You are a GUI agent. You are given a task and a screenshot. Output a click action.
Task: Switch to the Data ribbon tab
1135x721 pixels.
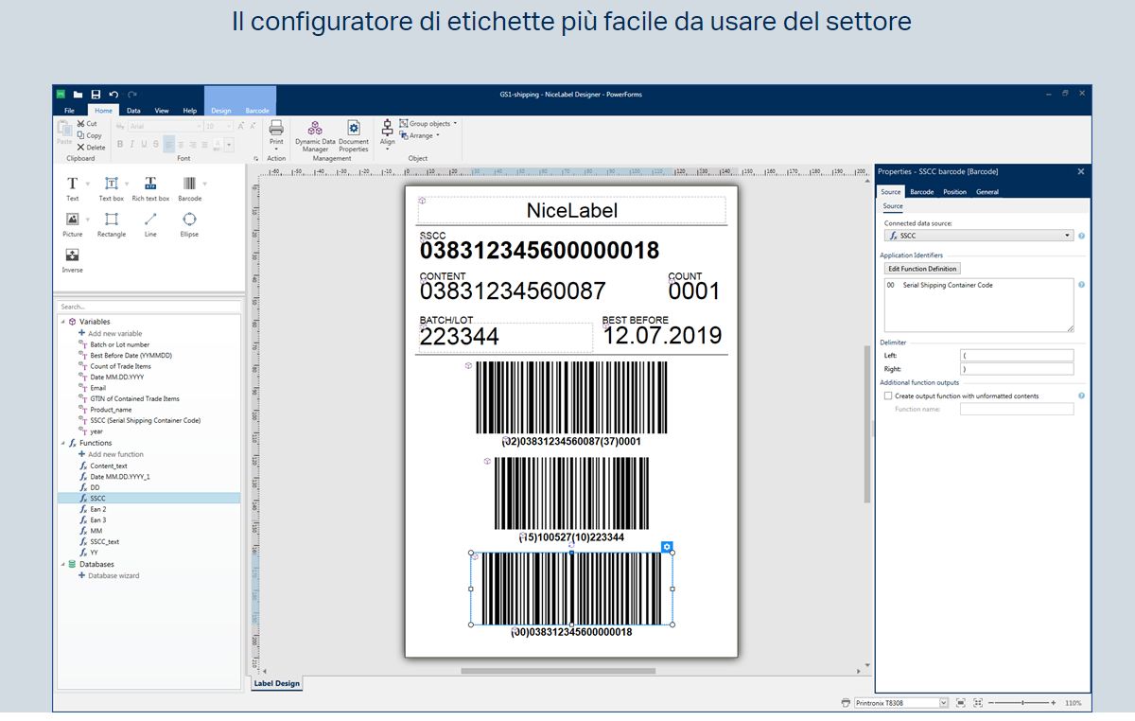click(134, 111)
